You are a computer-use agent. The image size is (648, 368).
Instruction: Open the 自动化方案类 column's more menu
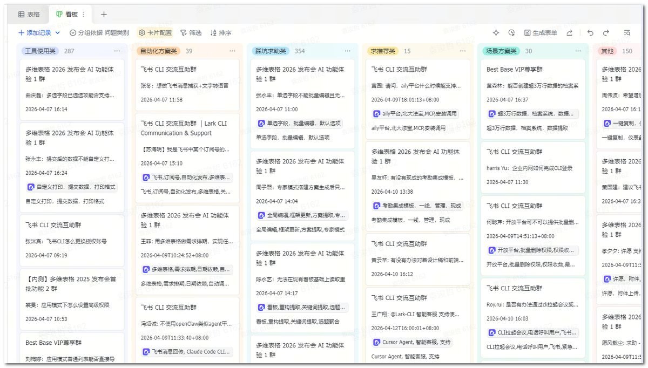[232, 51]
